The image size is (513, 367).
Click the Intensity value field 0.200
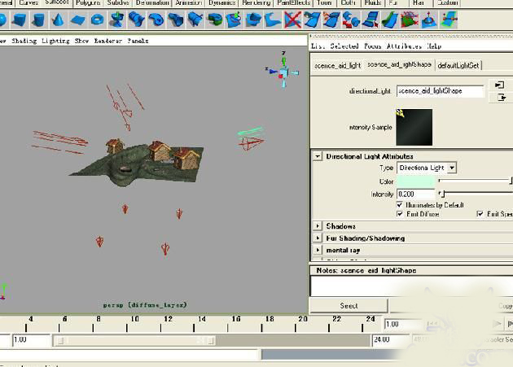coord(415,194)
